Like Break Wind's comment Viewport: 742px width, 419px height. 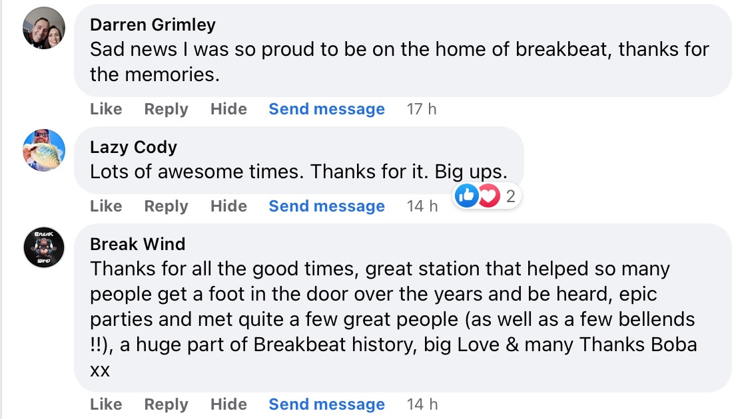click(x=106, y=404)
